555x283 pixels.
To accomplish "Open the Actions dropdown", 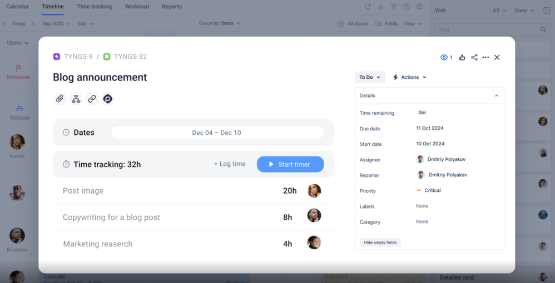I will 409,77.
